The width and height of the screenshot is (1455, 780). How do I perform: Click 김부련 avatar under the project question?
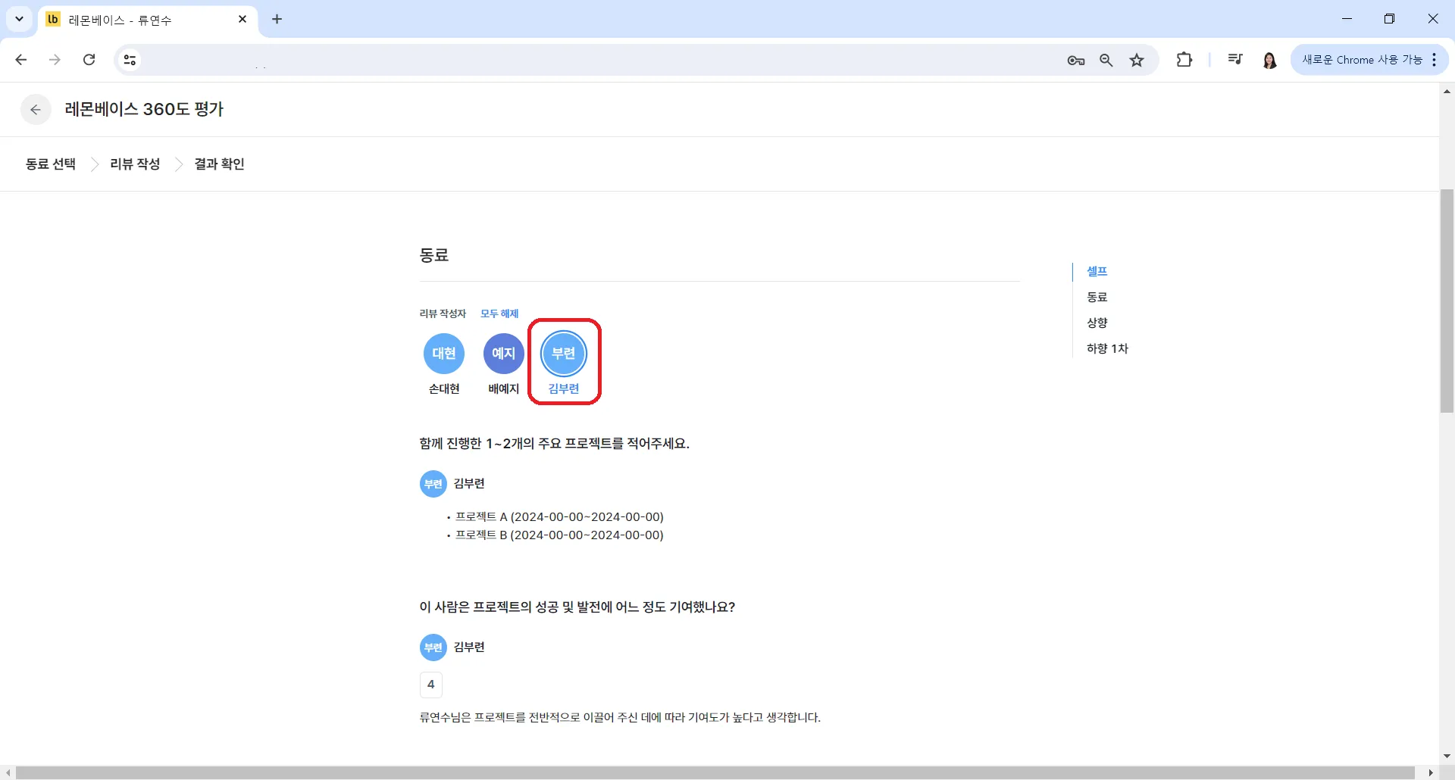click(x=433, y=484)
